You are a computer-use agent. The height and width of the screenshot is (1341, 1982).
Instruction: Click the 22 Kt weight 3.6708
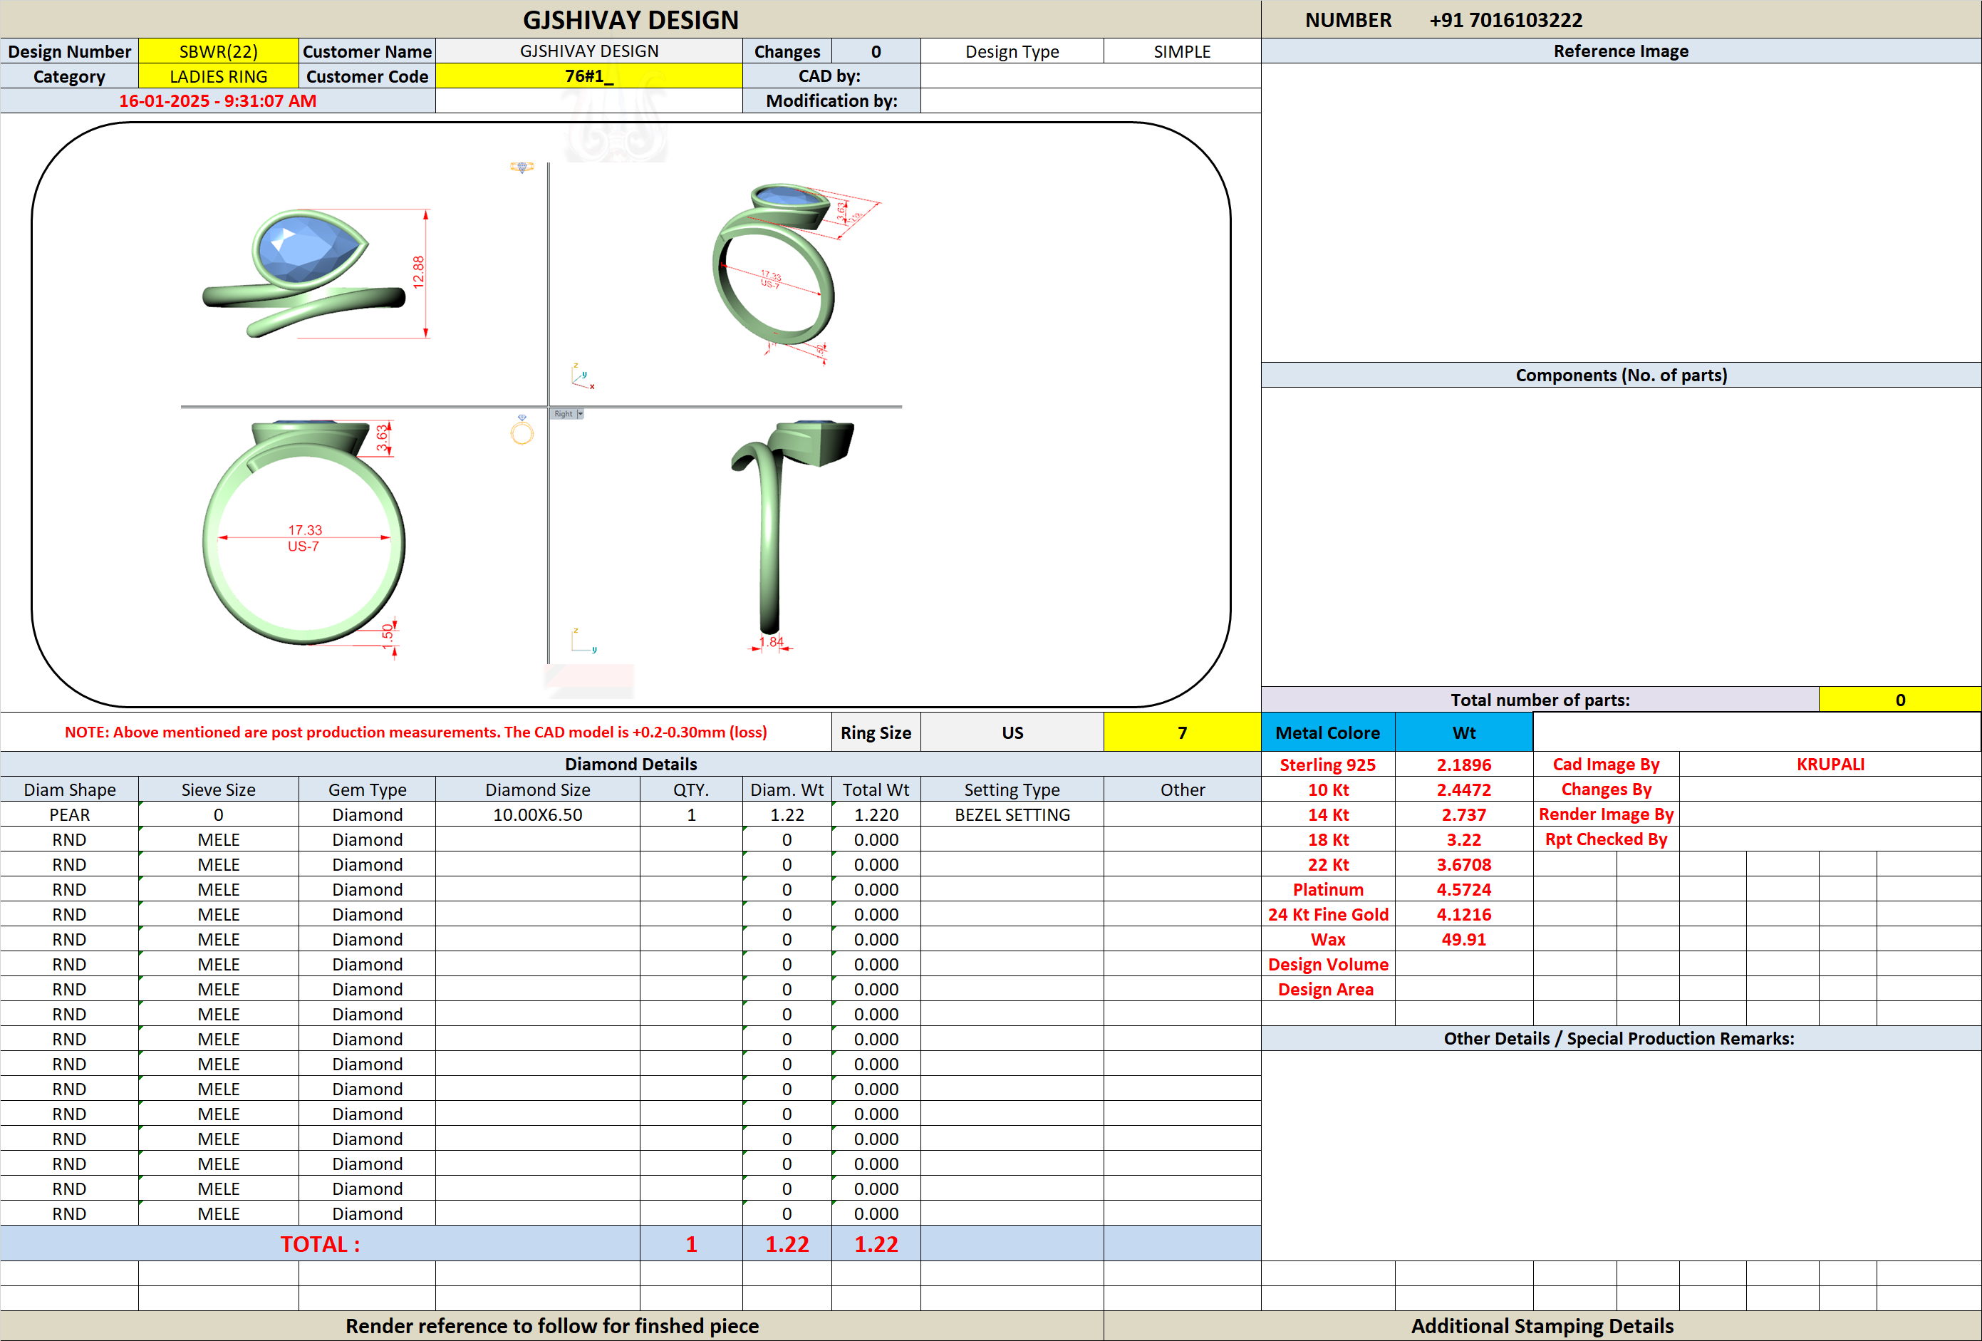pyautogui.click(x=1464, y=864)
